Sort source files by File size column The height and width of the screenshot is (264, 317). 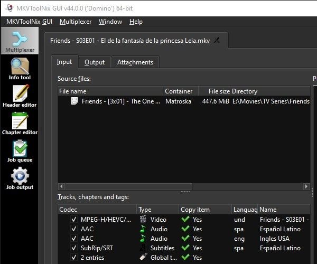pos(215,91)
